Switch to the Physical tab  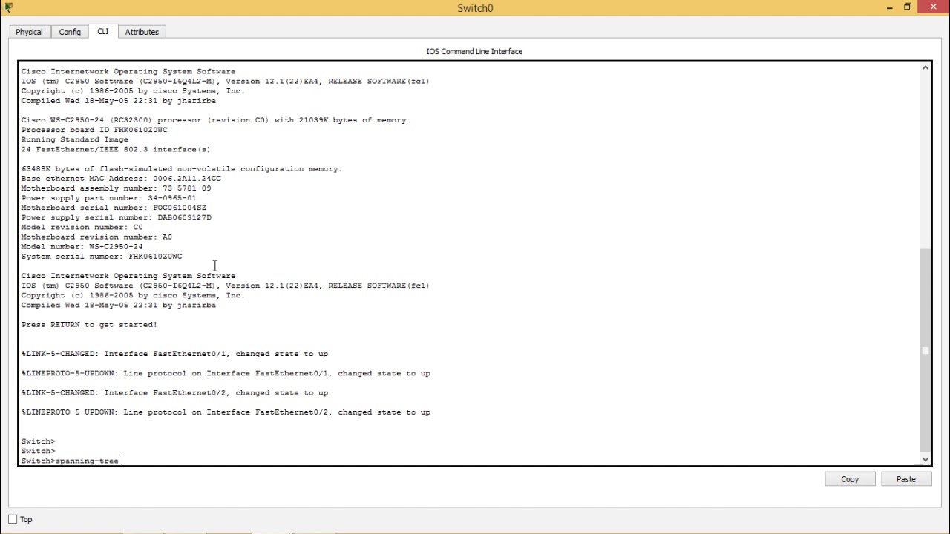click(x=29, y=32)
